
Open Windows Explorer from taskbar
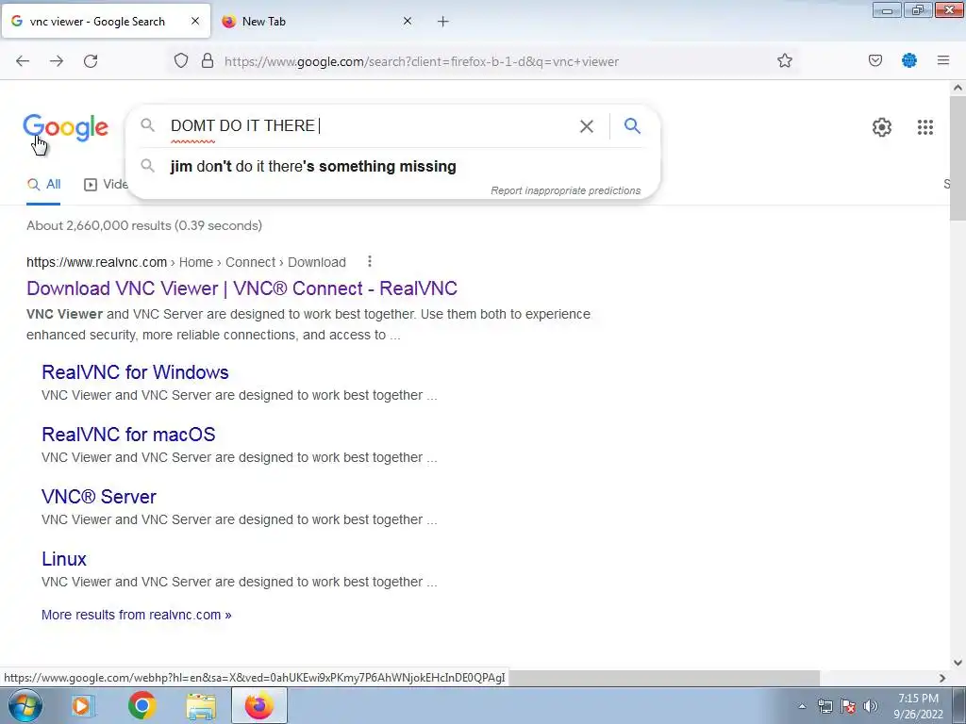201,705
